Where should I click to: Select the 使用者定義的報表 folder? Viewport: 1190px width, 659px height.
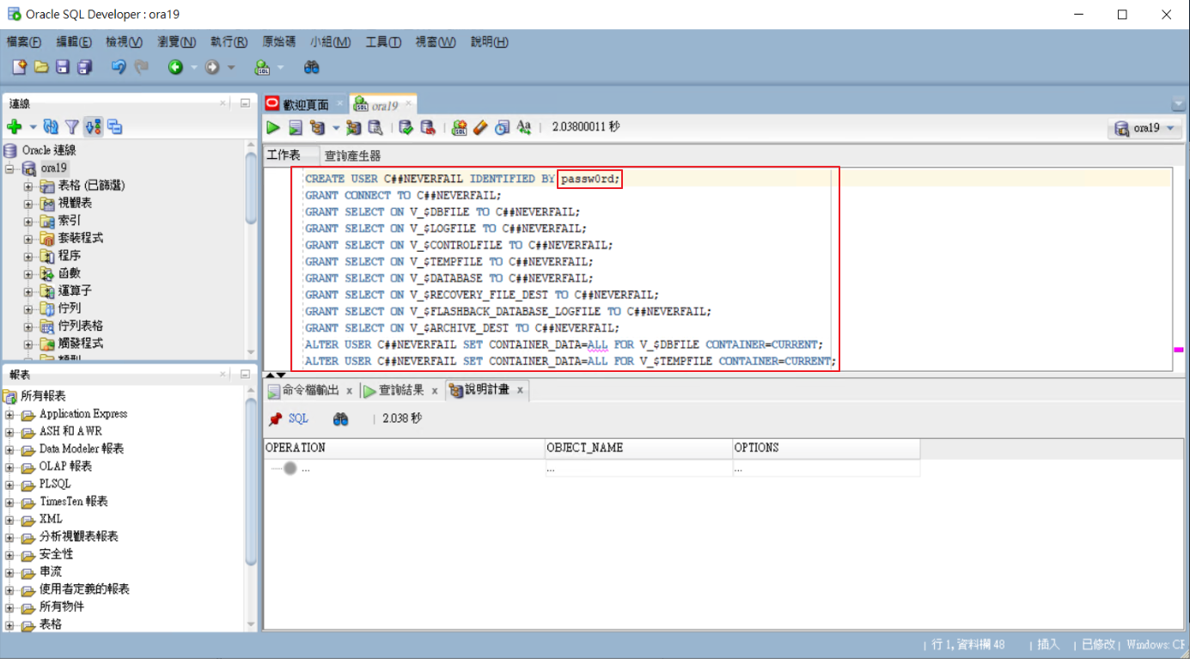pos(84,589)
